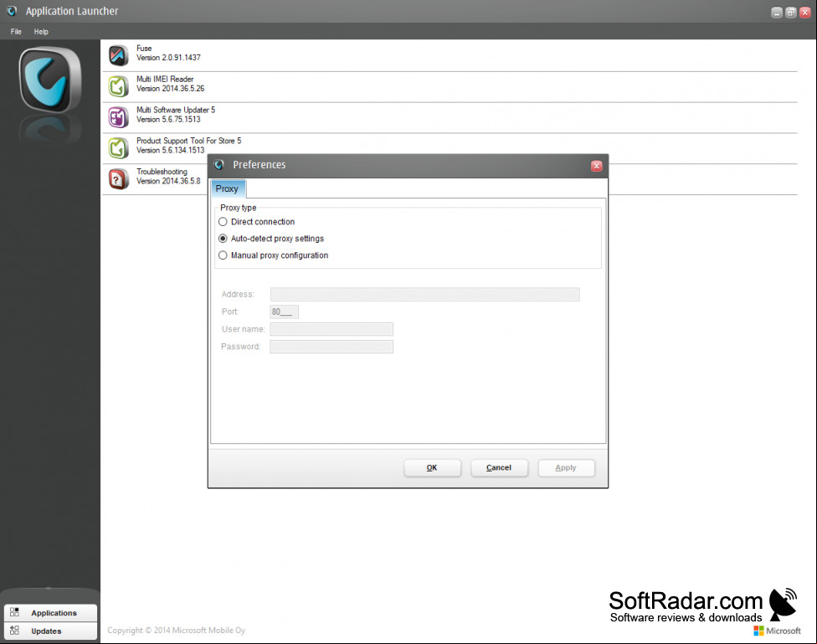Click the Copyright 2014 Microsoft Mobile Oy text
Image resolution: width=817 pixels, height=644 pixels.
[x=176, y=630]
